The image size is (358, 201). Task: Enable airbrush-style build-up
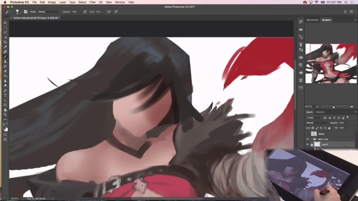click(109, 12)
